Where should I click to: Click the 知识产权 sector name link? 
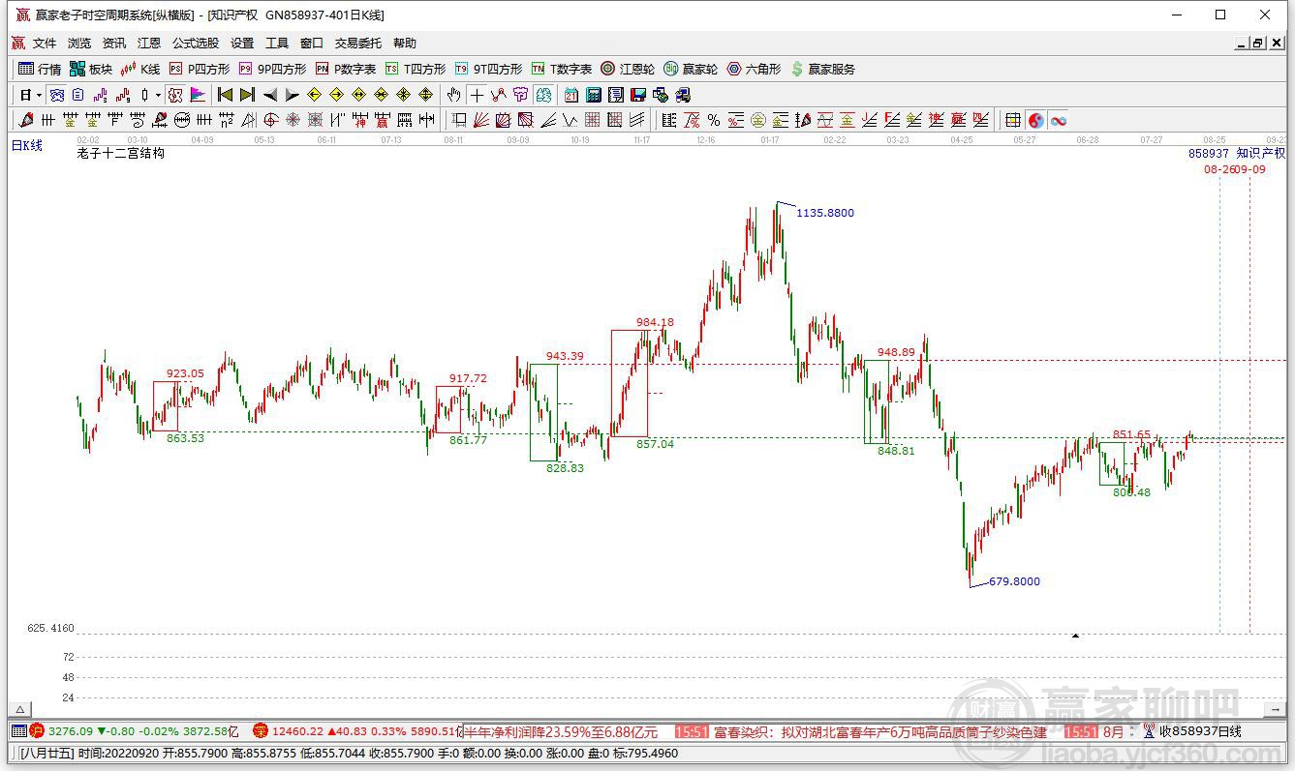point(1260,153)
